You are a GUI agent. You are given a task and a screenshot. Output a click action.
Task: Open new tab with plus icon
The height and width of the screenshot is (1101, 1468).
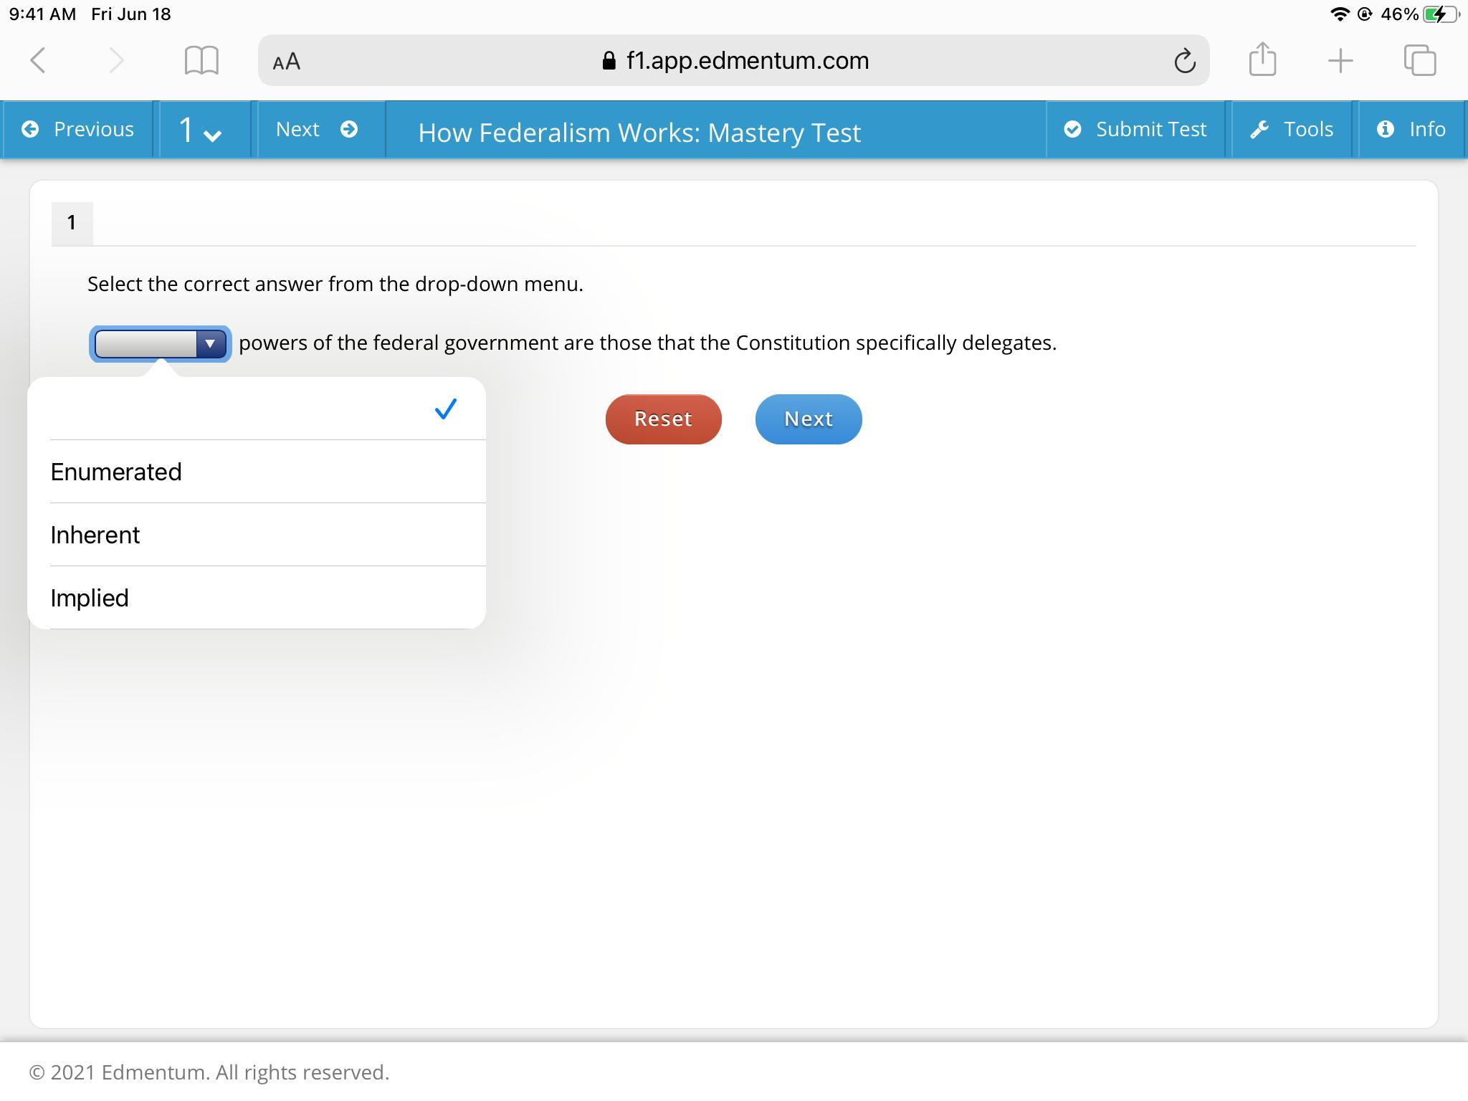pyautogui.click(x=1340, y=60)
